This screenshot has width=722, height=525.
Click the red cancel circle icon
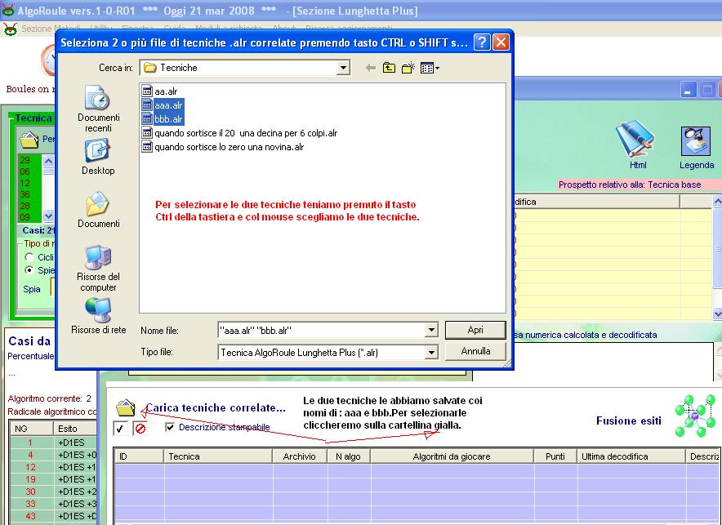click(x=139, y=428)
